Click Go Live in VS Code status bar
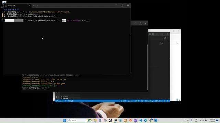Image resolution: width=220 pixels, height=123 pixels. pyautogui.click(x=158, y=101)
